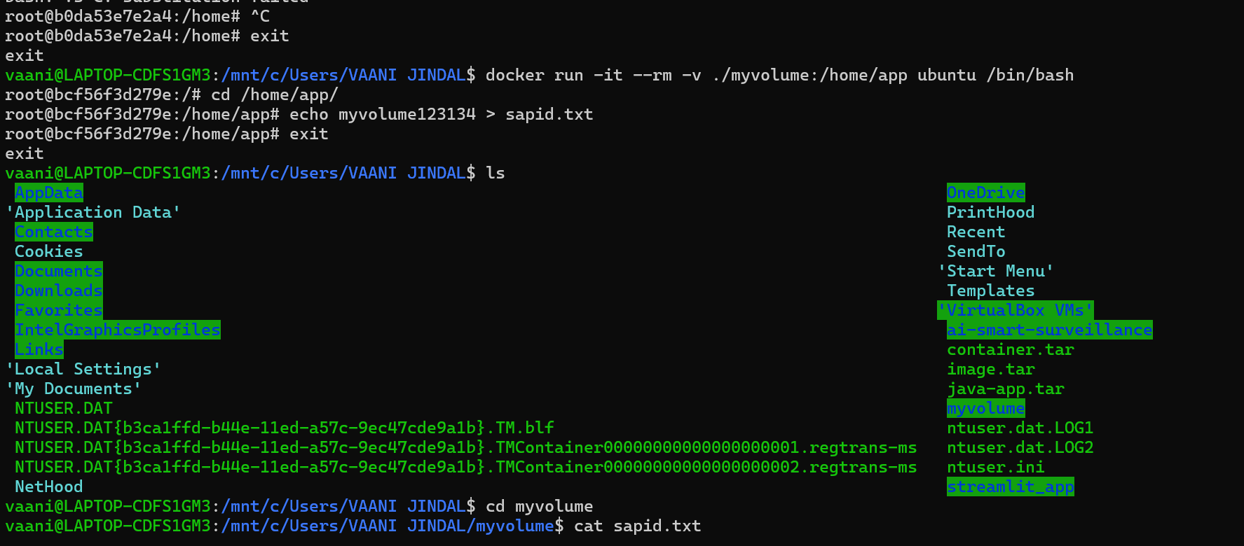Click the java-app.tar file name
Image resolution: width=1244 pixels, height=546 pixels.
coord(1005,388)
